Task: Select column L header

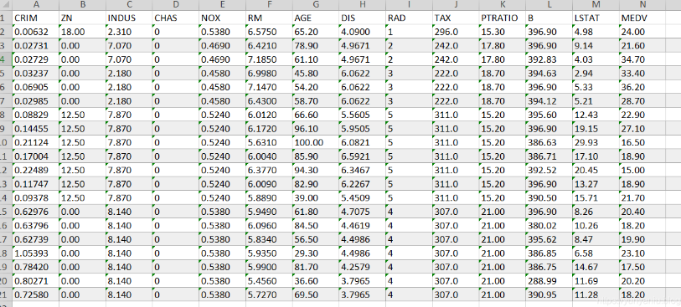Action: (x=549, y=5)
